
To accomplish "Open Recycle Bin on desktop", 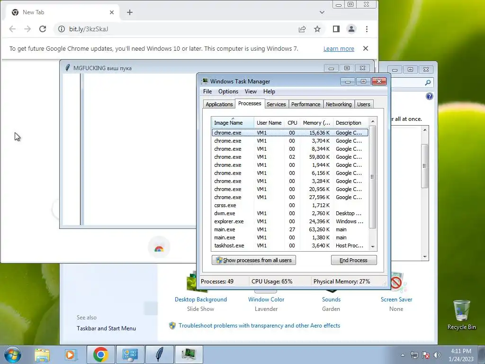I will pos(461,315).
